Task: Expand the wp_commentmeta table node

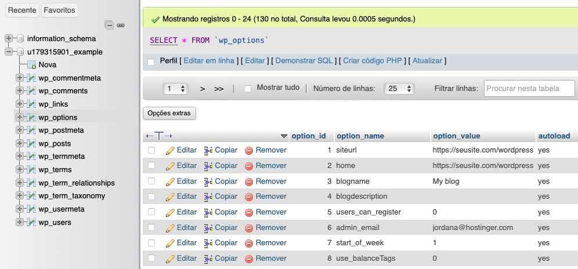Action: 20,78
